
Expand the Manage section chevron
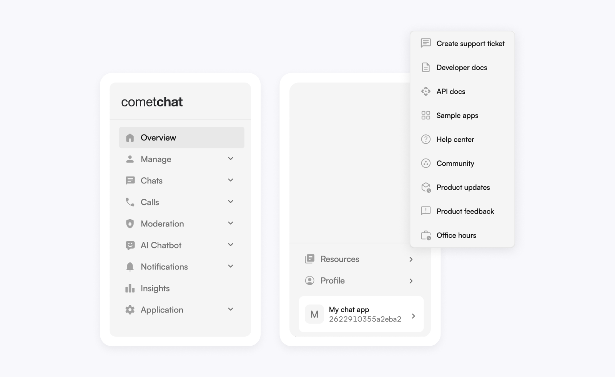coord(231,159)
